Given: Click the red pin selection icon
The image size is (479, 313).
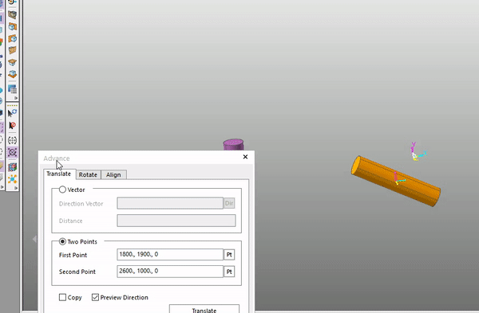Looking at the screenshot, I should (x=12, y=125).
